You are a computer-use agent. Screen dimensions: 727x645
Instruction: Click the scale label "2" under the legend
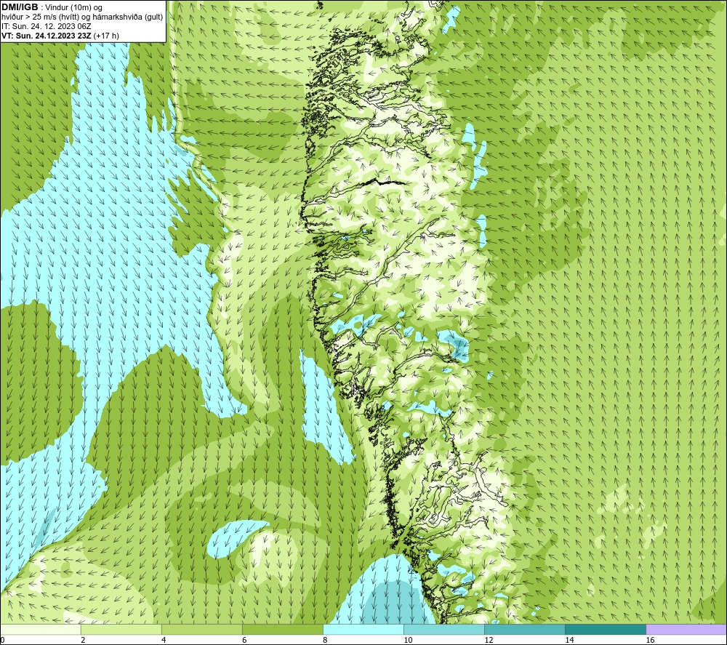click(x=83, y=641)
